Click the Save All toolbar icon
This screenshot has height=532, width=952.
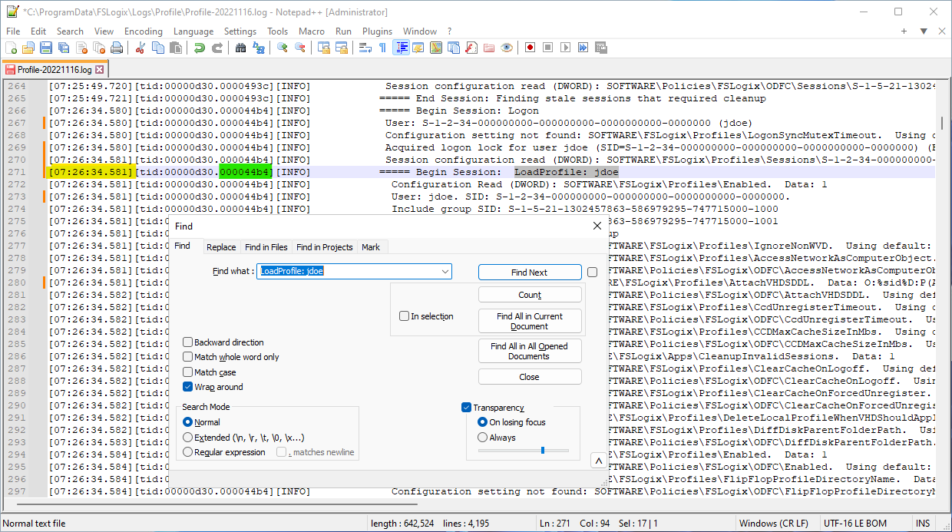64,48
